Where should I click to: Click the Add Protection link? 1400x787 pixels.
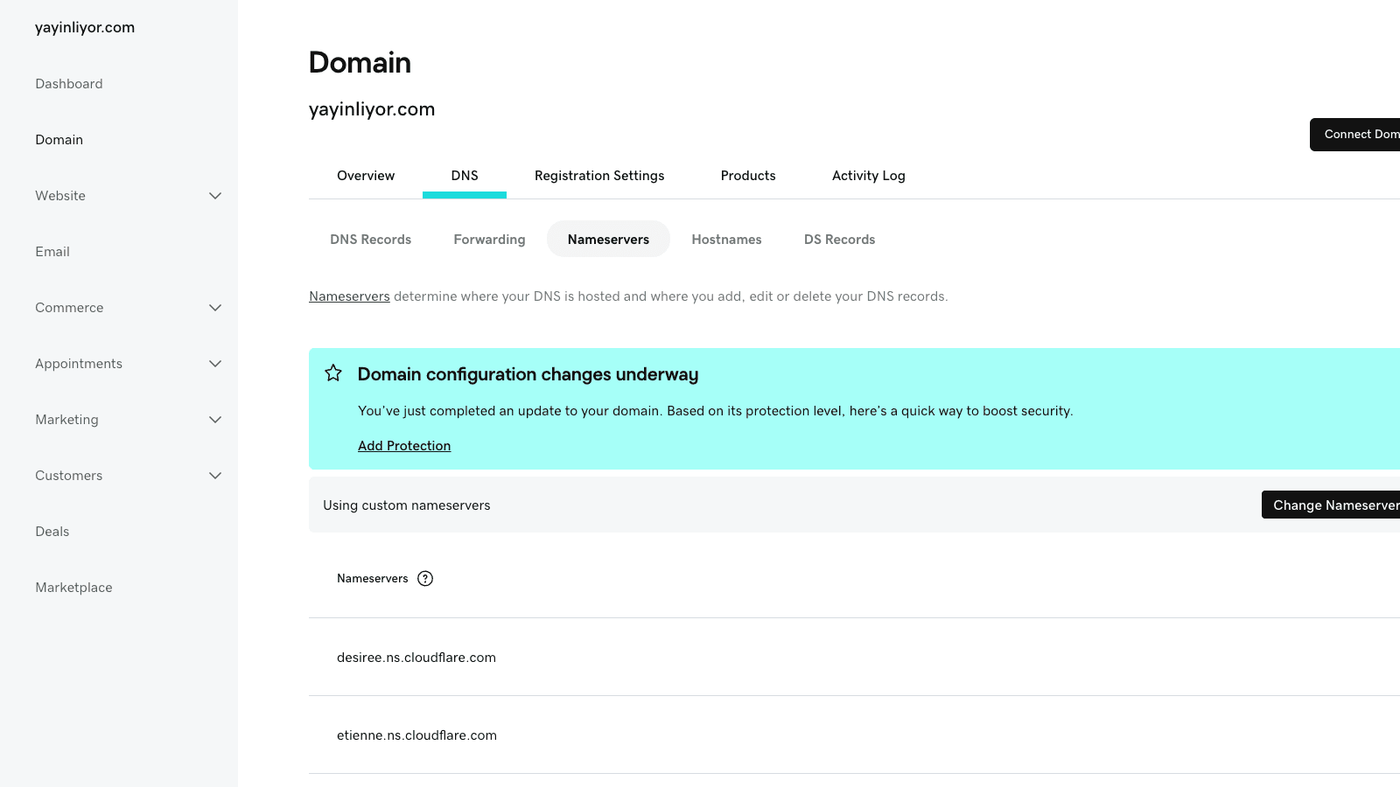[404, 446]
